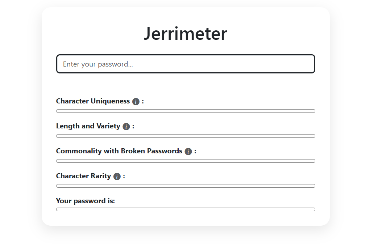Show info for Commonality with Broken Passwords

click(188, 152)
